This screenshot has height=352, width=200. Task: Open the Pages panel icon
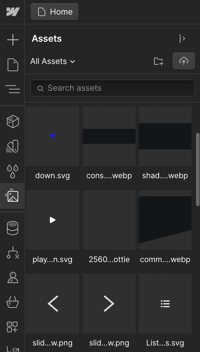coord(13,65)
